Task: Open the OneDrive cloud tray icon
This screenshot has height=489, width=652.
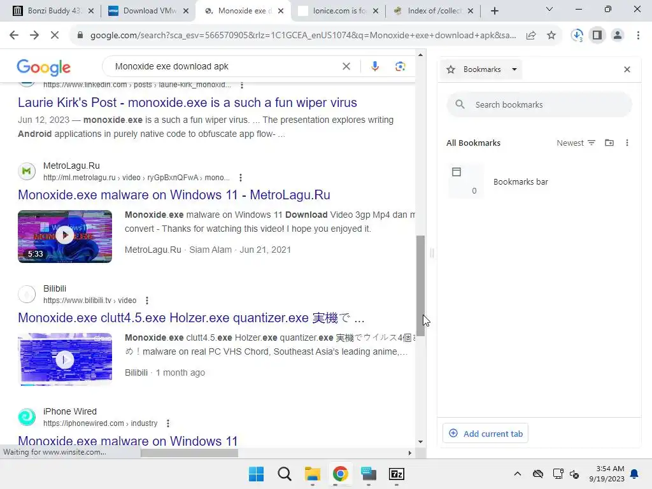Action: (538, 474)
